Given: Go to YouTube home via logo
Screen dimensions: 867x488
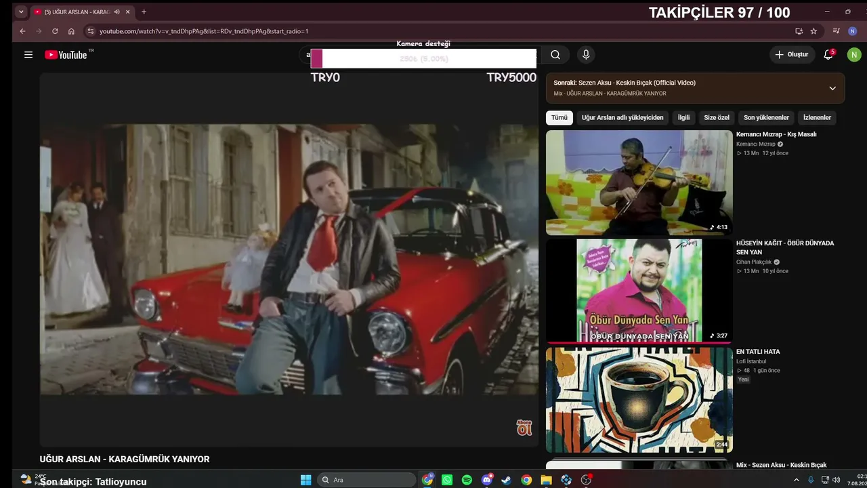Looking at the screenshot, I should point(66,55).
